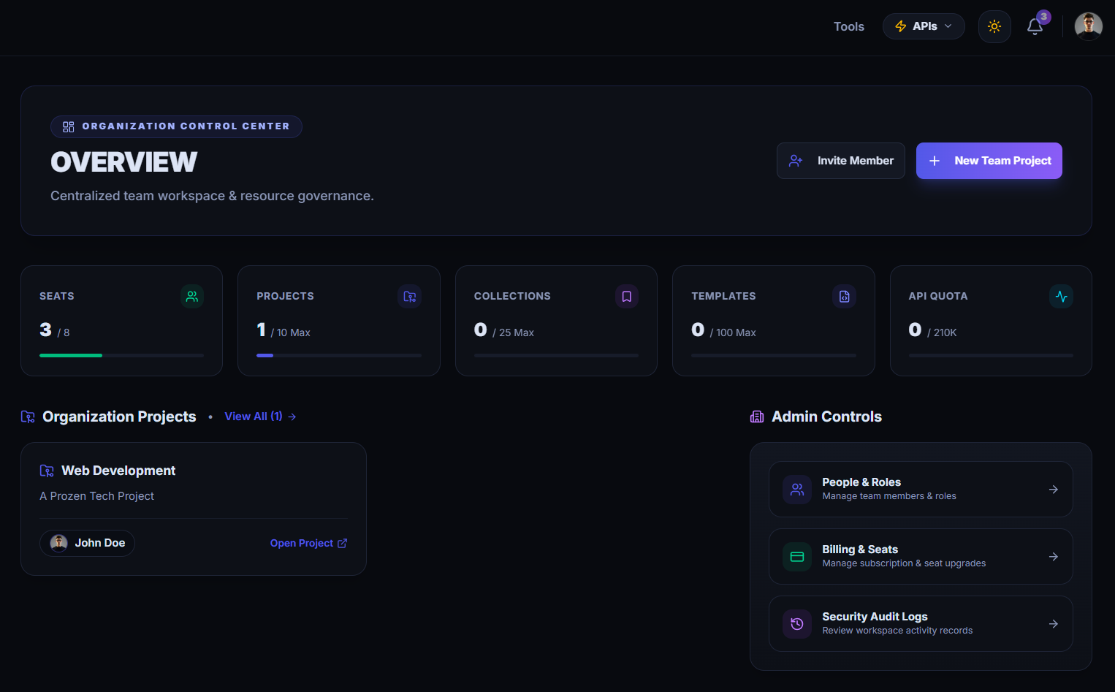Click the plus icon on New Team Project

(x=935, y=161)
